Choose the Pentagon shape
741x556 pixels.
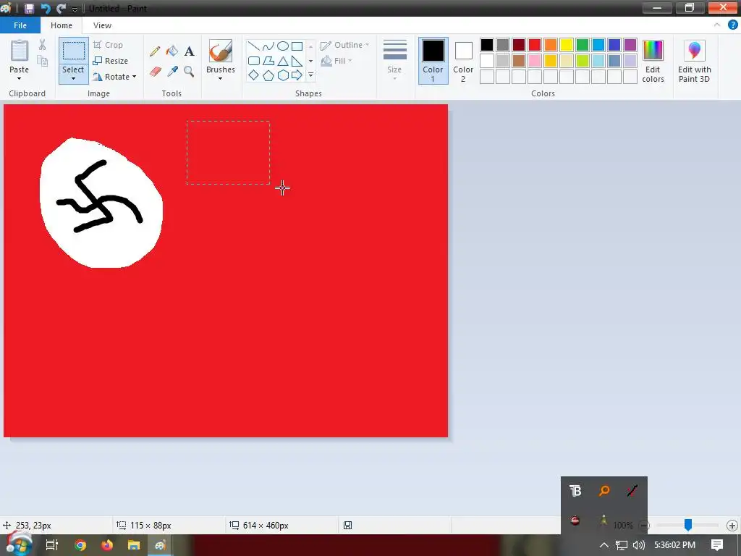coord(268,75)
